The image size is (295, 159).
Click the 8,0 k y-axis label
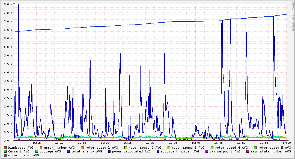pyautogui.click(x=8, y=4)
